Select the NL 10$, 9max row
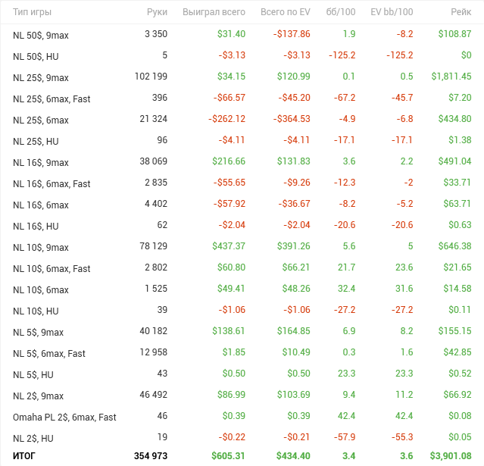Viewport: 484px width, 466px height. 41,247
